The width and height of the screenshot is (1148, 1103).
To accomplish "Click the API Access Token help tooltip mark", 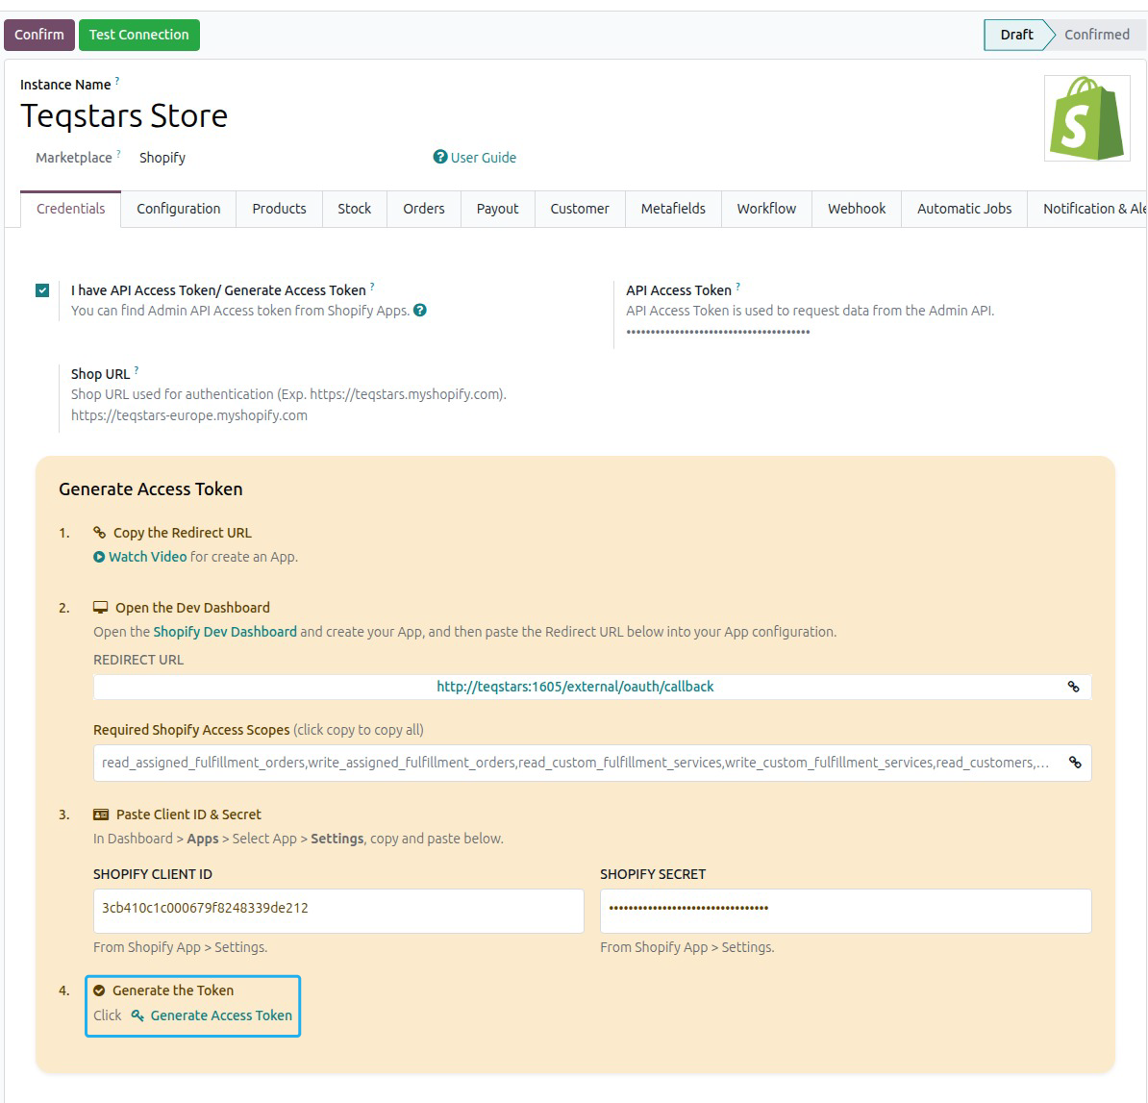I will (x=738, y=287).
